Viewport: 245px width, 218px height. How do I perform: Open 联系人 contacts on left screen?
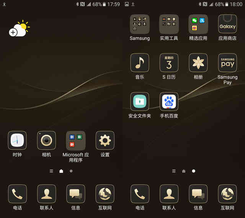pos(47,194)
